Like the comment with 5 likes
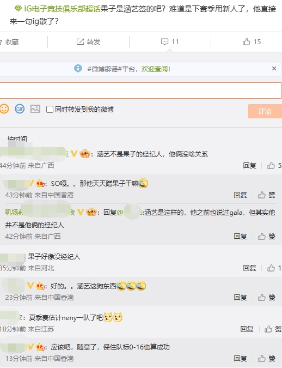The width and height of the screenshot is (282, 368). click(274, 166)
